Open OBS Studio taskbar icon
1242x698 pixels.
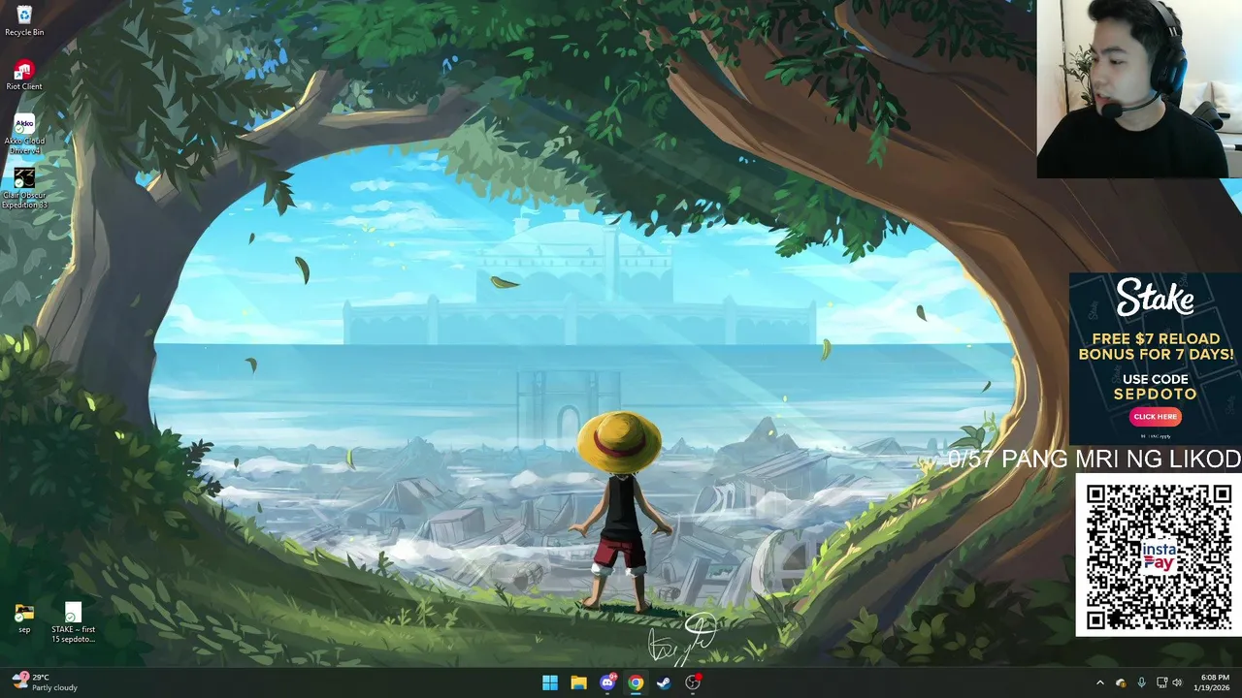pos(693,682)
